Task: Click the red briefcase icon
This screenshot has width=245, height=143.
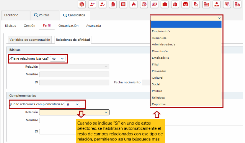Action: point(165,4)
